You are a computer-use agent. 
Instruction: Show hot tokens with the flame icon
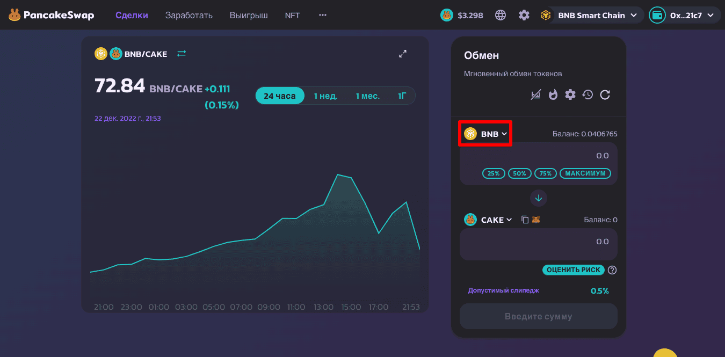point(553,95)
